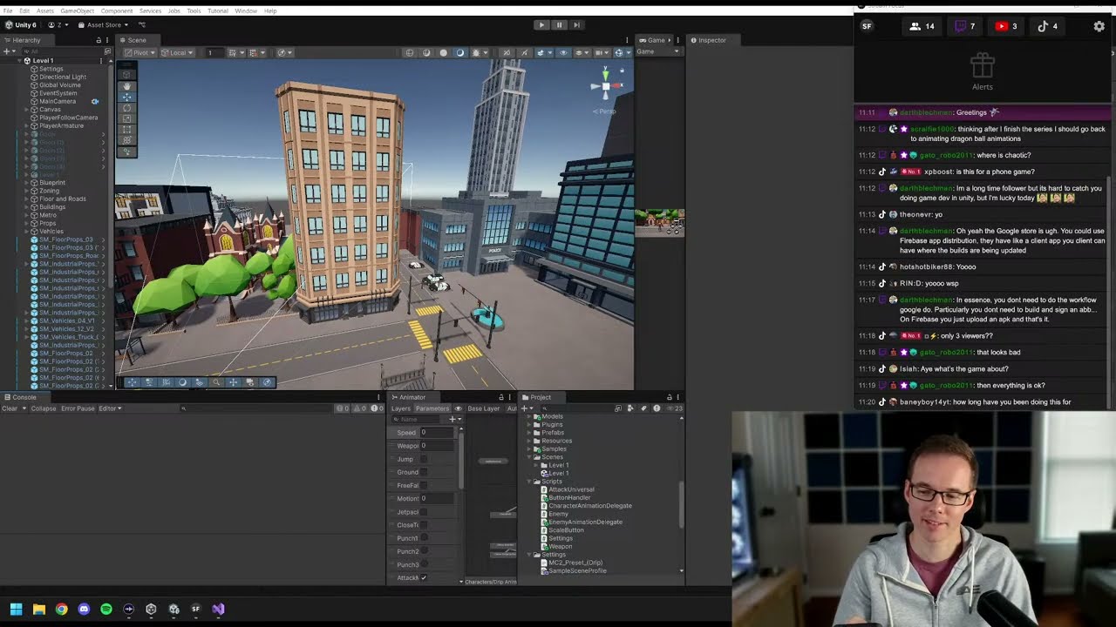Open the Pivot dropdown in Scene view

point(140,53)
